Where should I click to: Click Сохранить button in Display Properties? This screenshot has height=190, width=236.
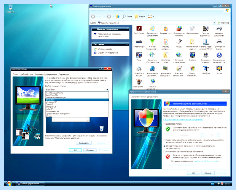(84, 143)
